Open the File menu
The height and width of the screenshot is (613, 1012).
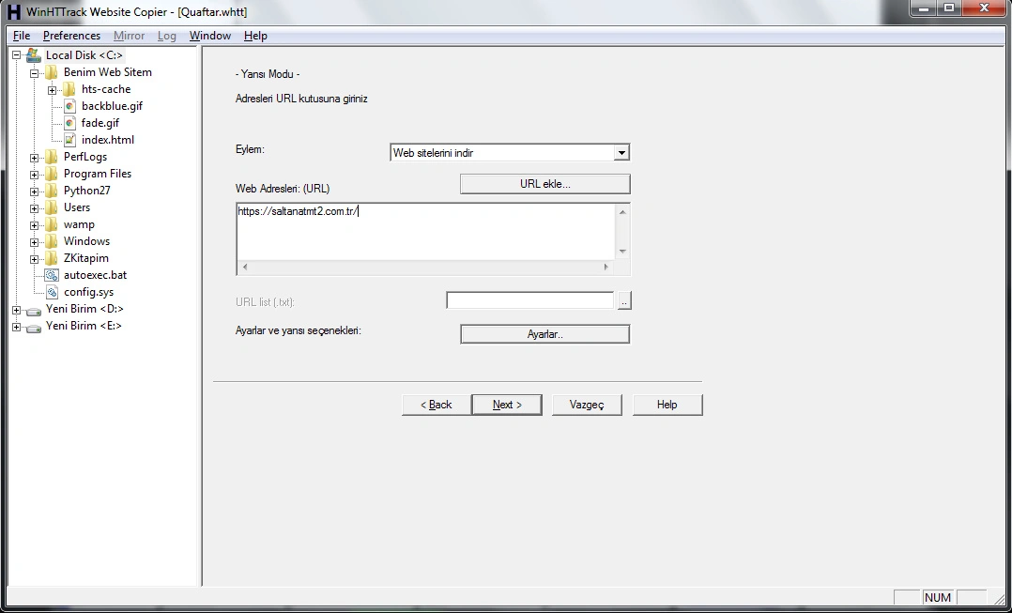22,36
